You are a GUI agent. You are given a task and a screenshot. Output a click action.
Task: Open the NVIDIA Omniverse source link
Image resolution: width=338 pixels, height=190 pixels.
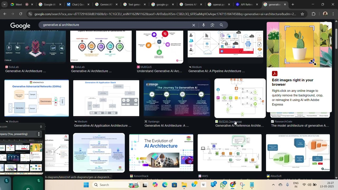click(230, 121)
